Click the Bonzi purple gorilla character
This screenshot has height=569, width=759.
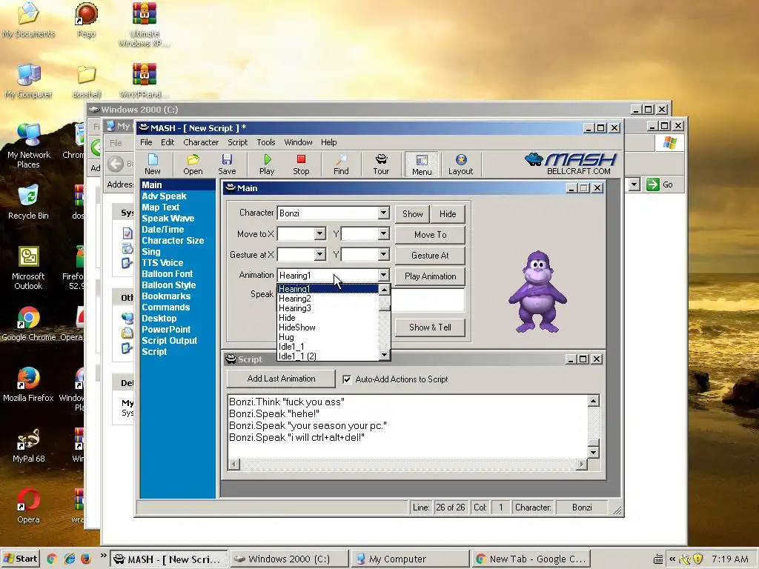pyautogui.click(x=537, y=292)
